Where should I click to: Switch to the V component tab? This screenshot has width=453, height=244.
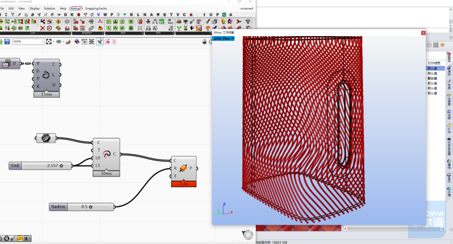click(x=178, y=14)
